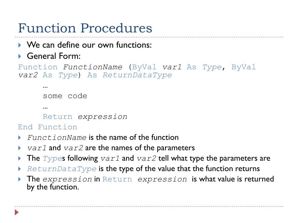Click the first "ByVal" keyword

pyautogui.click(x=144, y=67)
